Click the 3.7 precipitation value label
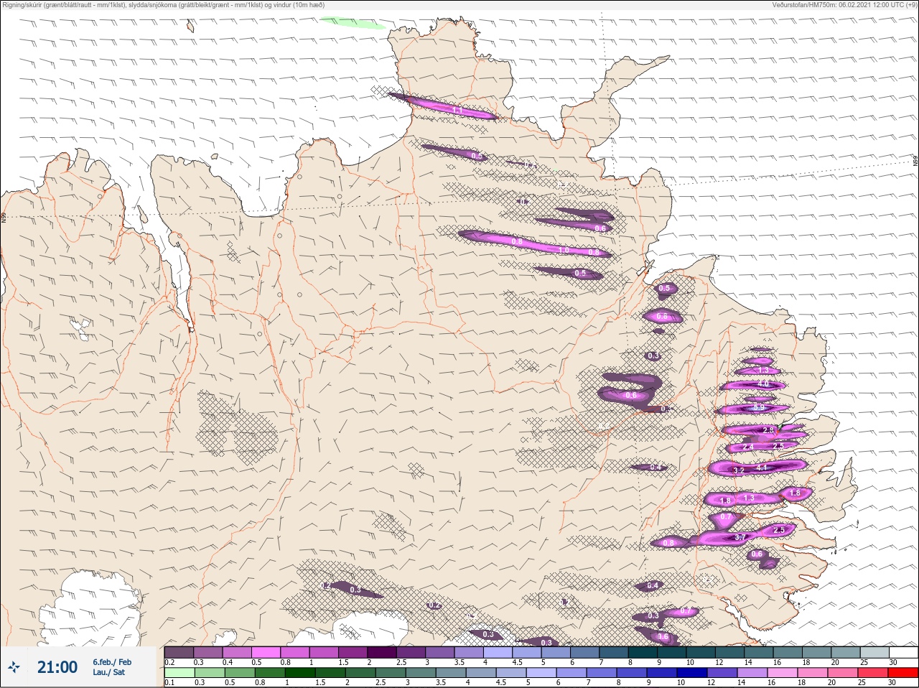The width and height of the screenshot is (919, 688). pyautogui.click(x=741, y=537)
